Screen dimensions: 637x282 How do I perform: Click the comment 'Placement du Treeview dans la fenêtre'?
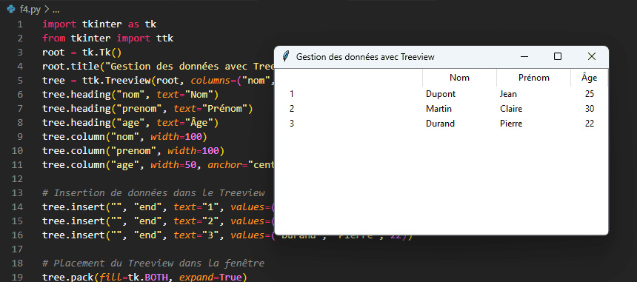[x=153, y=263]
